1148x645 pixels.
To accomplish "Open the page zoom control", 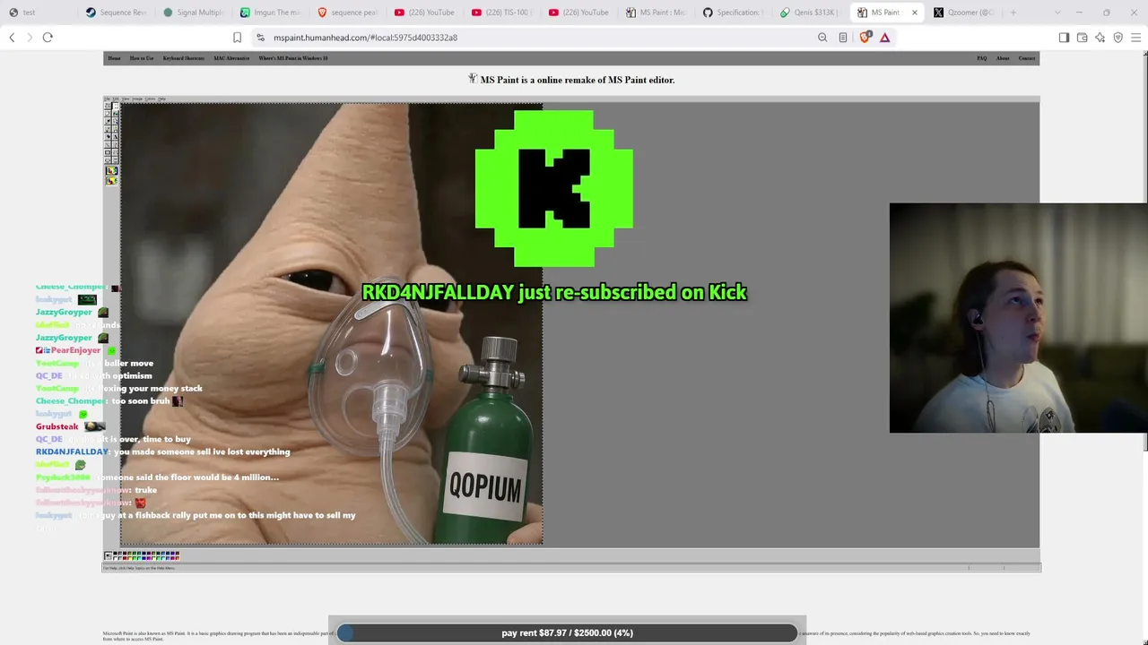I will click(x=822, y=38).
